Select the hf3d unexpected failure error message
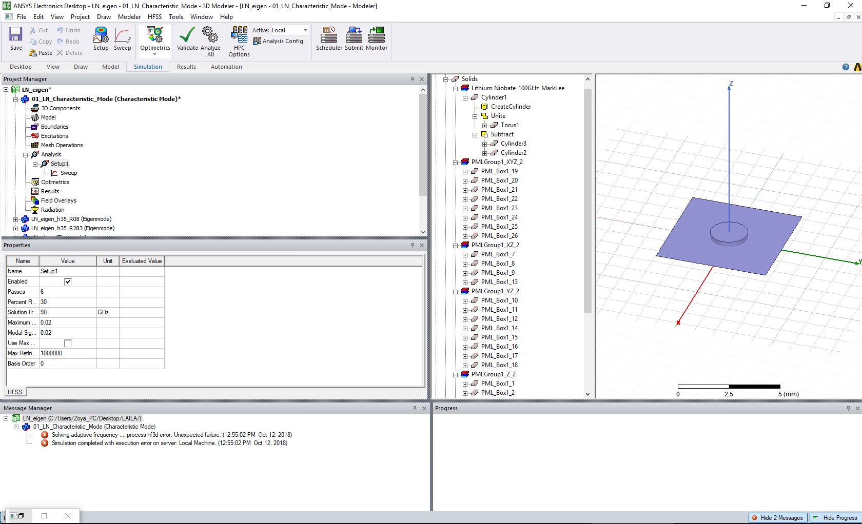The image size is (862, 524). tap(171, 435)
